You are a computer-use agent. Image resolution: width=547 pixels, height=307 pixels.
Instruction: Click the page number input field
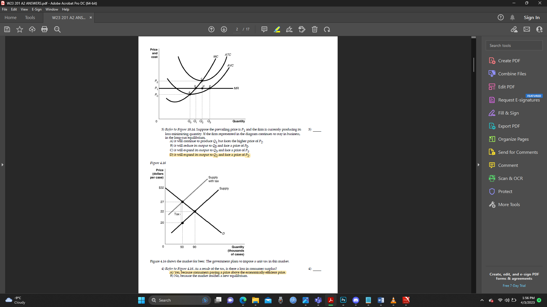pyautogui.click(x=237, y=29)
